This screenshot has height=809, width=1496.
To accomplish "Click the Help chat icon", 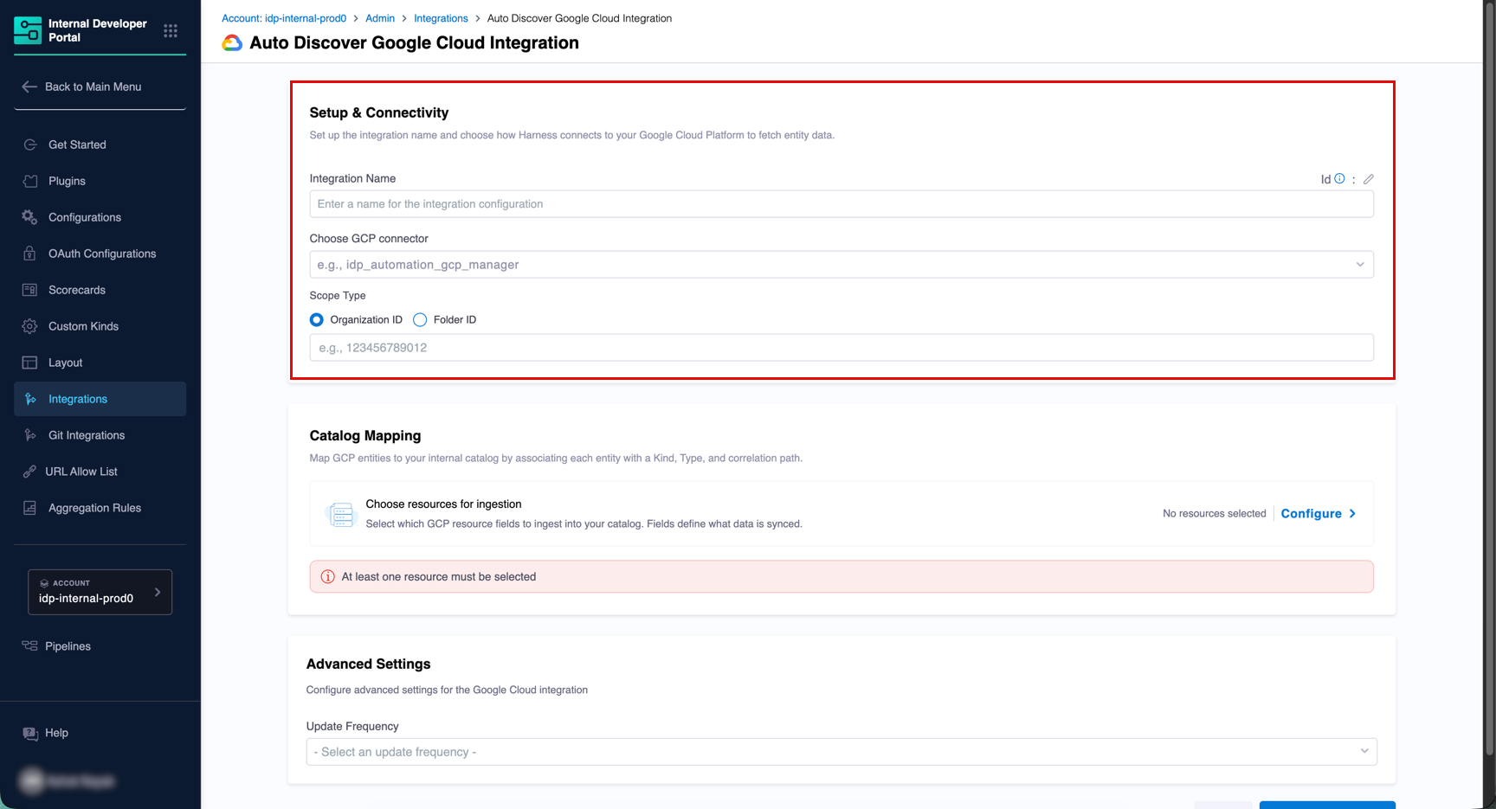I will point(30,734).
